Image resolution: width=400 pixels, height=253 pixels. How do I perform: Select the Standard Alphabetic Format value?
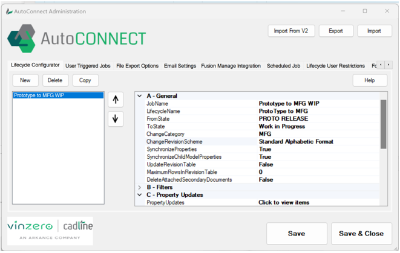click(x=296, y=142)
